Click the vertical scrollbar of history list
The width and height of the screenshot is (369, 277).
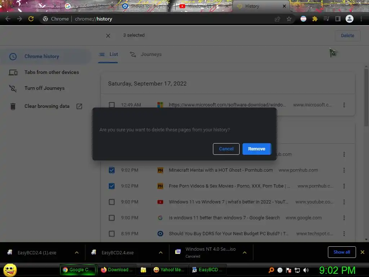tap(366, 97)
